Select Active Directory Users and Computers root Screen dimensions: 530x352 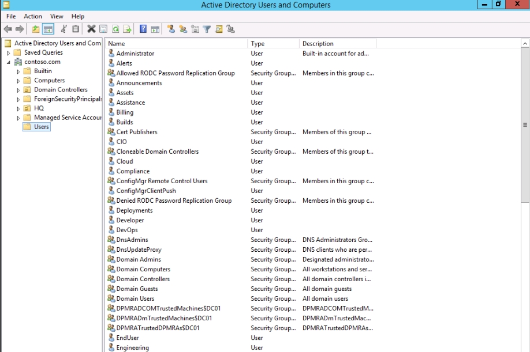coord(58,43)
